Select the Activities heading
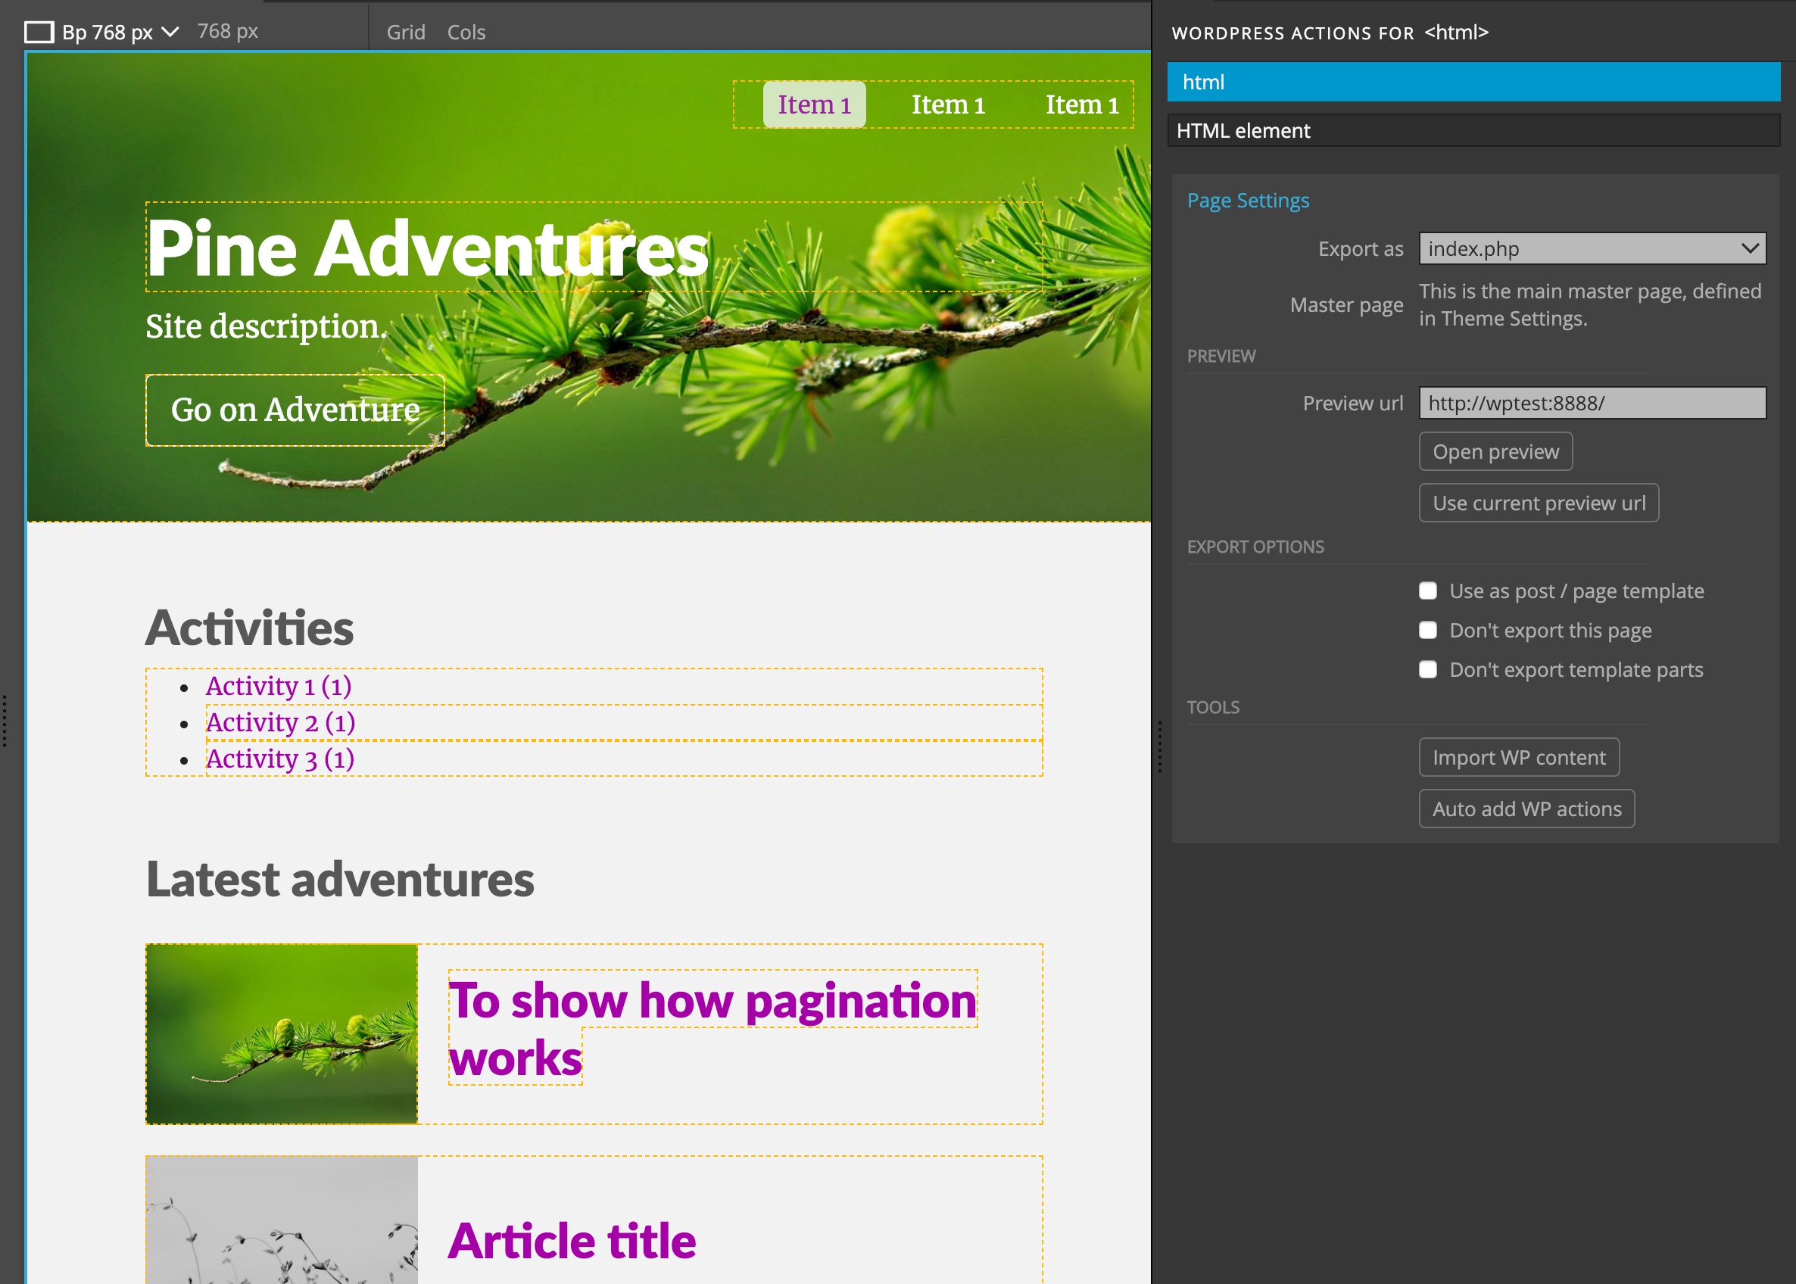Viewport: 1796px width, 1284px height. point(249,628)
